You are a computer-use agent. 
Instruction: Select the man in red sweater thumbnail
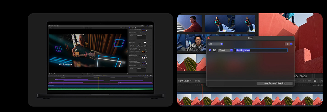click(190, 24)
